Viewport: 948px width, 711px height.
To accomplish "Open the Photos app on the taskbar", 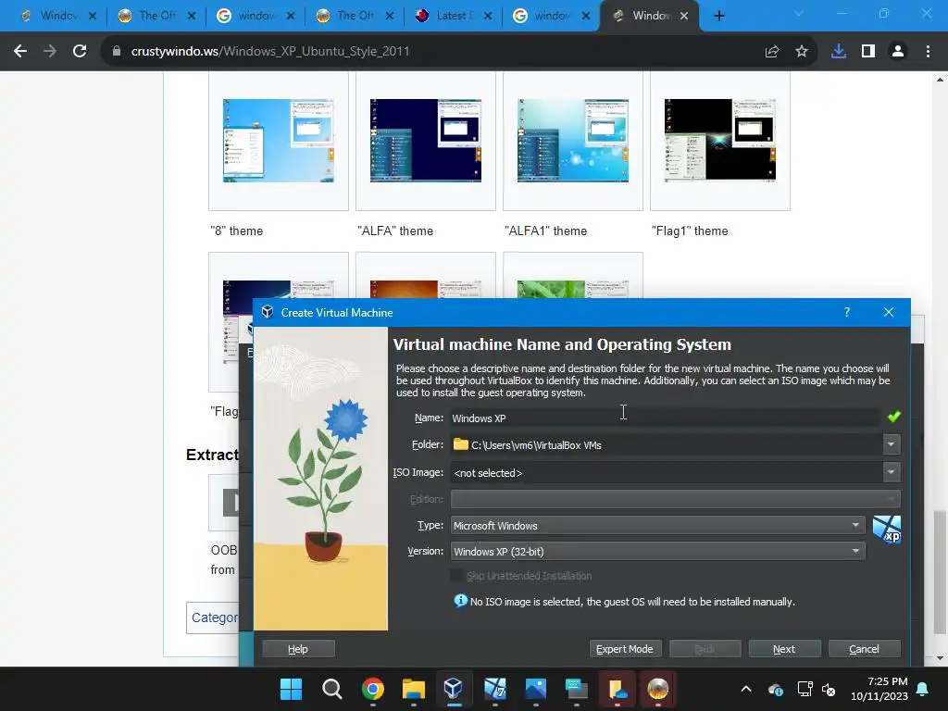I will point(536,689).
